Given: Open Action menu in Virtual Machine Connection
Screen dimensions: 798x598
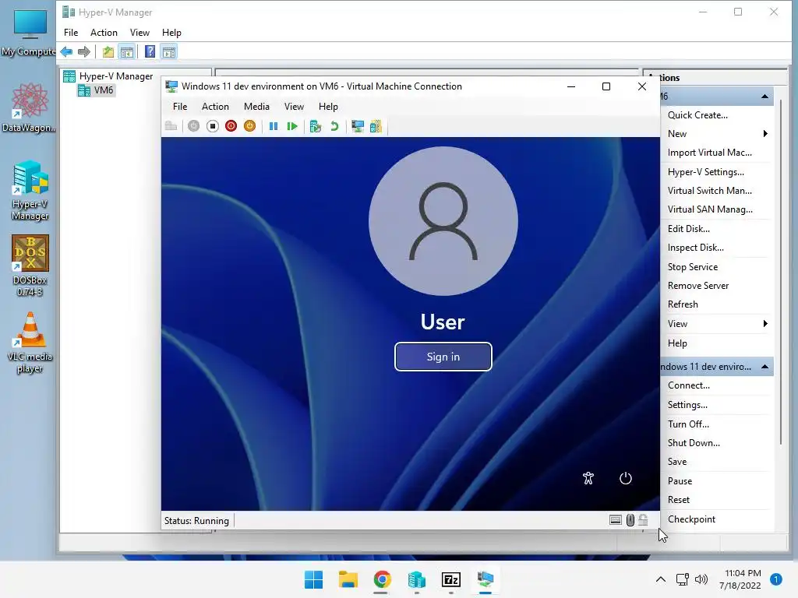Looking at the screenshot, I should point(215,107).
